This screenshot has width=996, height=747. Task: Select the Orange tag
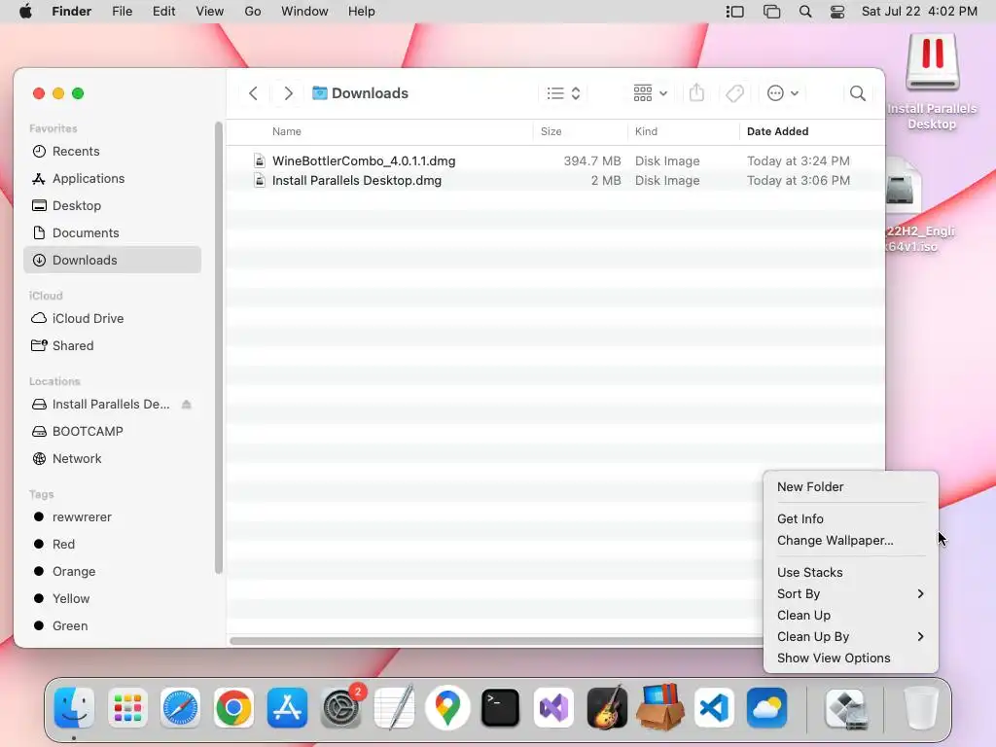click(x=113, y=572)
